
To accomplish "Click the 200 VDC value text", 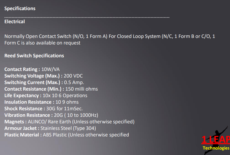I will click(73, 76).
